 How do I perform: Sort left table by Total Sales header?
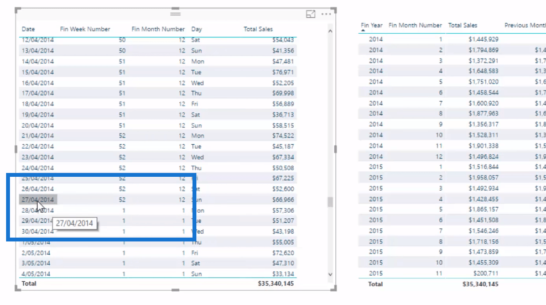(258, 29)
